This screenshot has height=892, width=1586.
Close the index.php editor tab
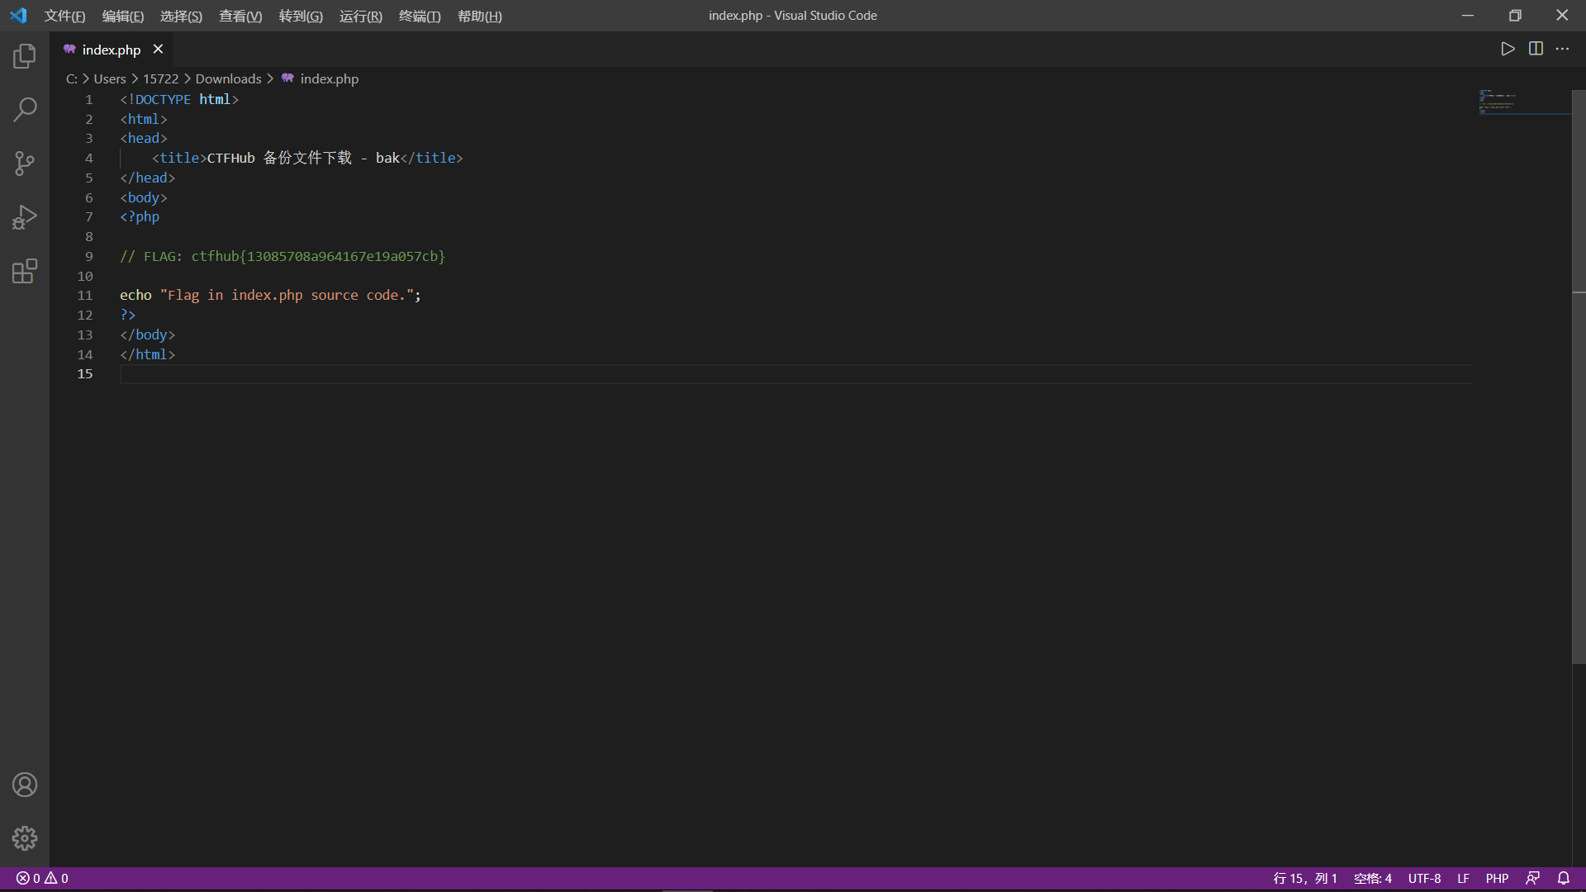tap(158, 50)
